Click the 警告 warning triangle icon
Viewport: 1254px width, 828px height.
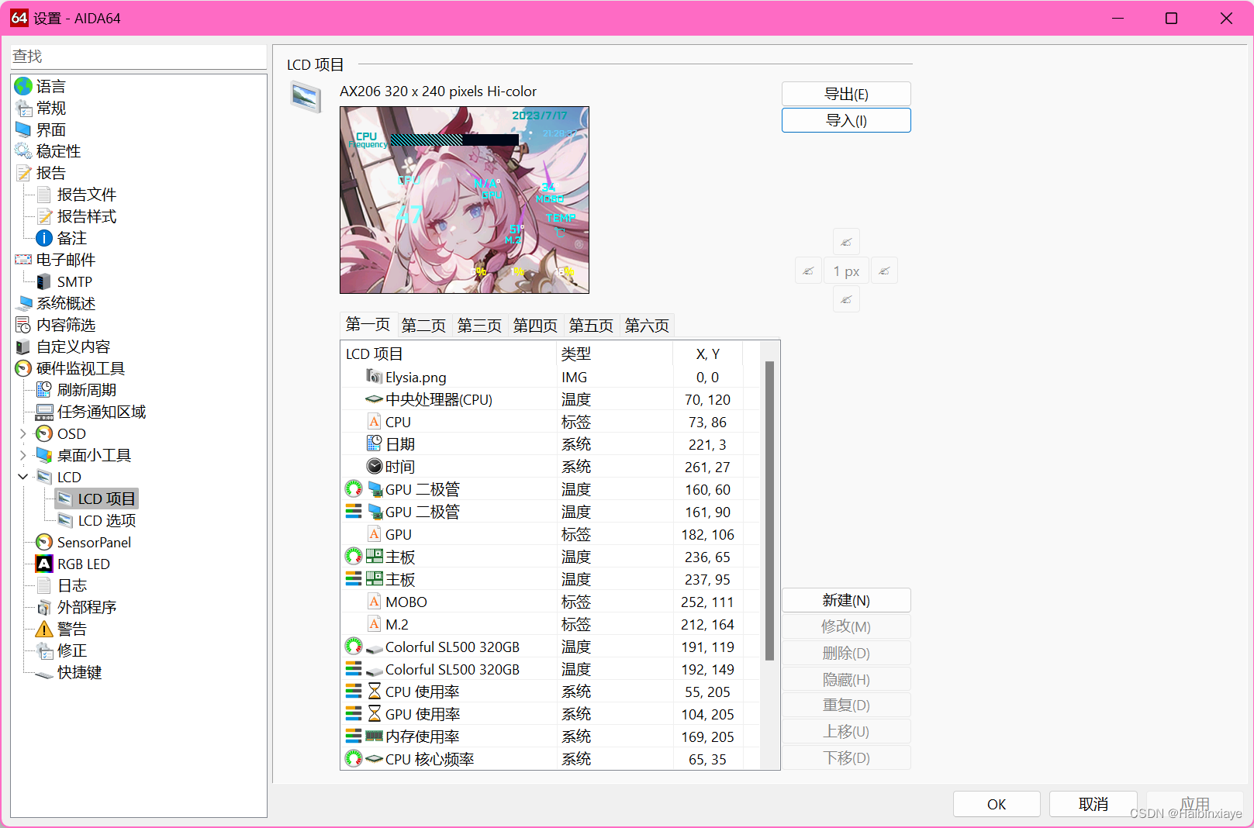[x=44, y=629]
